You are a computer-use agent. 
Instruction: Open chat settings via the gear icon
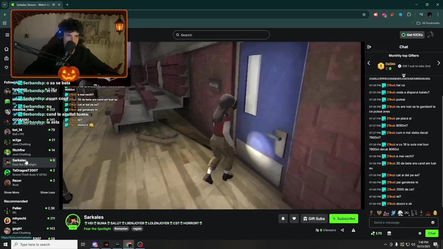(x=420, y=233)
